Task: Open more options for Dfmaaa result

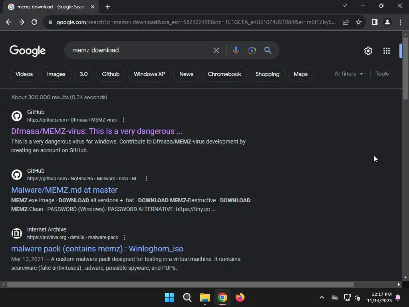Action: 123,120
